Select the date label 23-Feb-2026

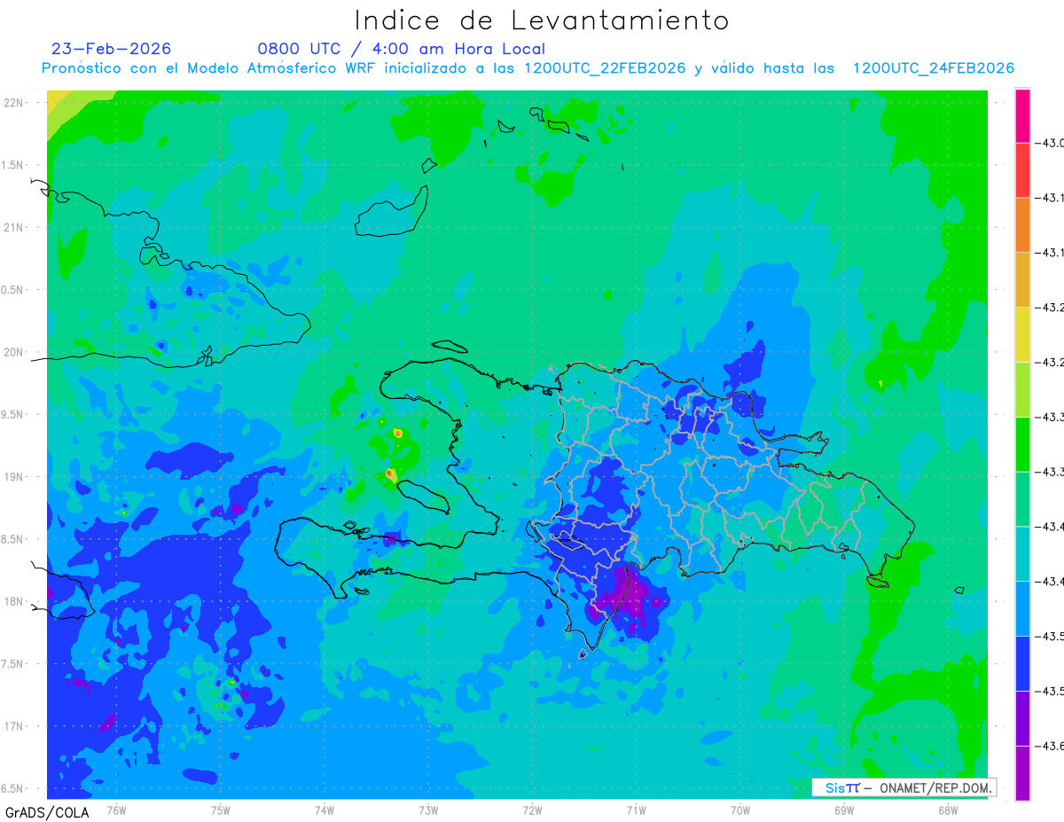coord(112,49)
